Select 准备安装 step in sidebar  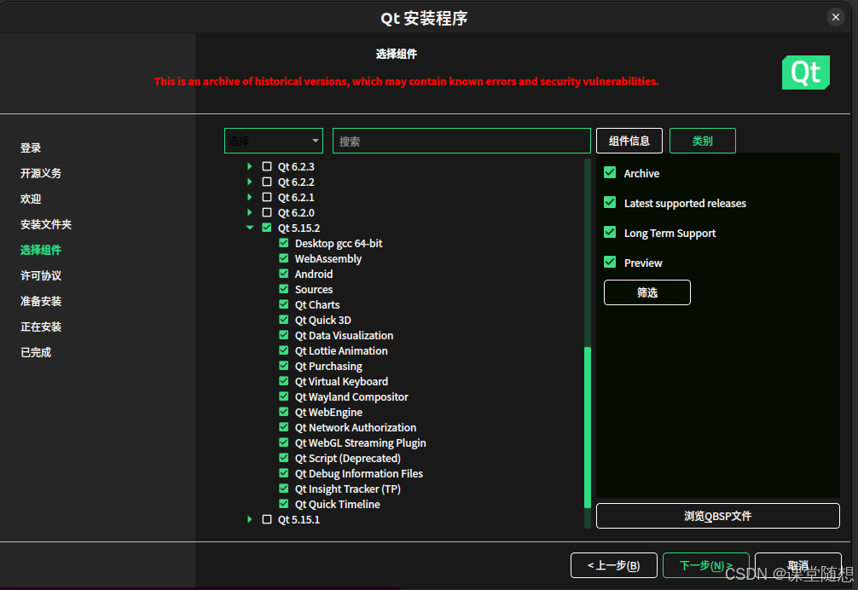coord(41,301)
